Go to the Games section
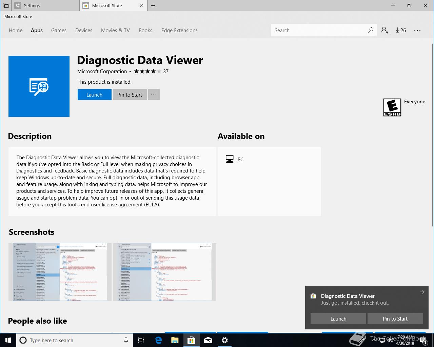Viewport: 434px width, 347px height. 59,30
